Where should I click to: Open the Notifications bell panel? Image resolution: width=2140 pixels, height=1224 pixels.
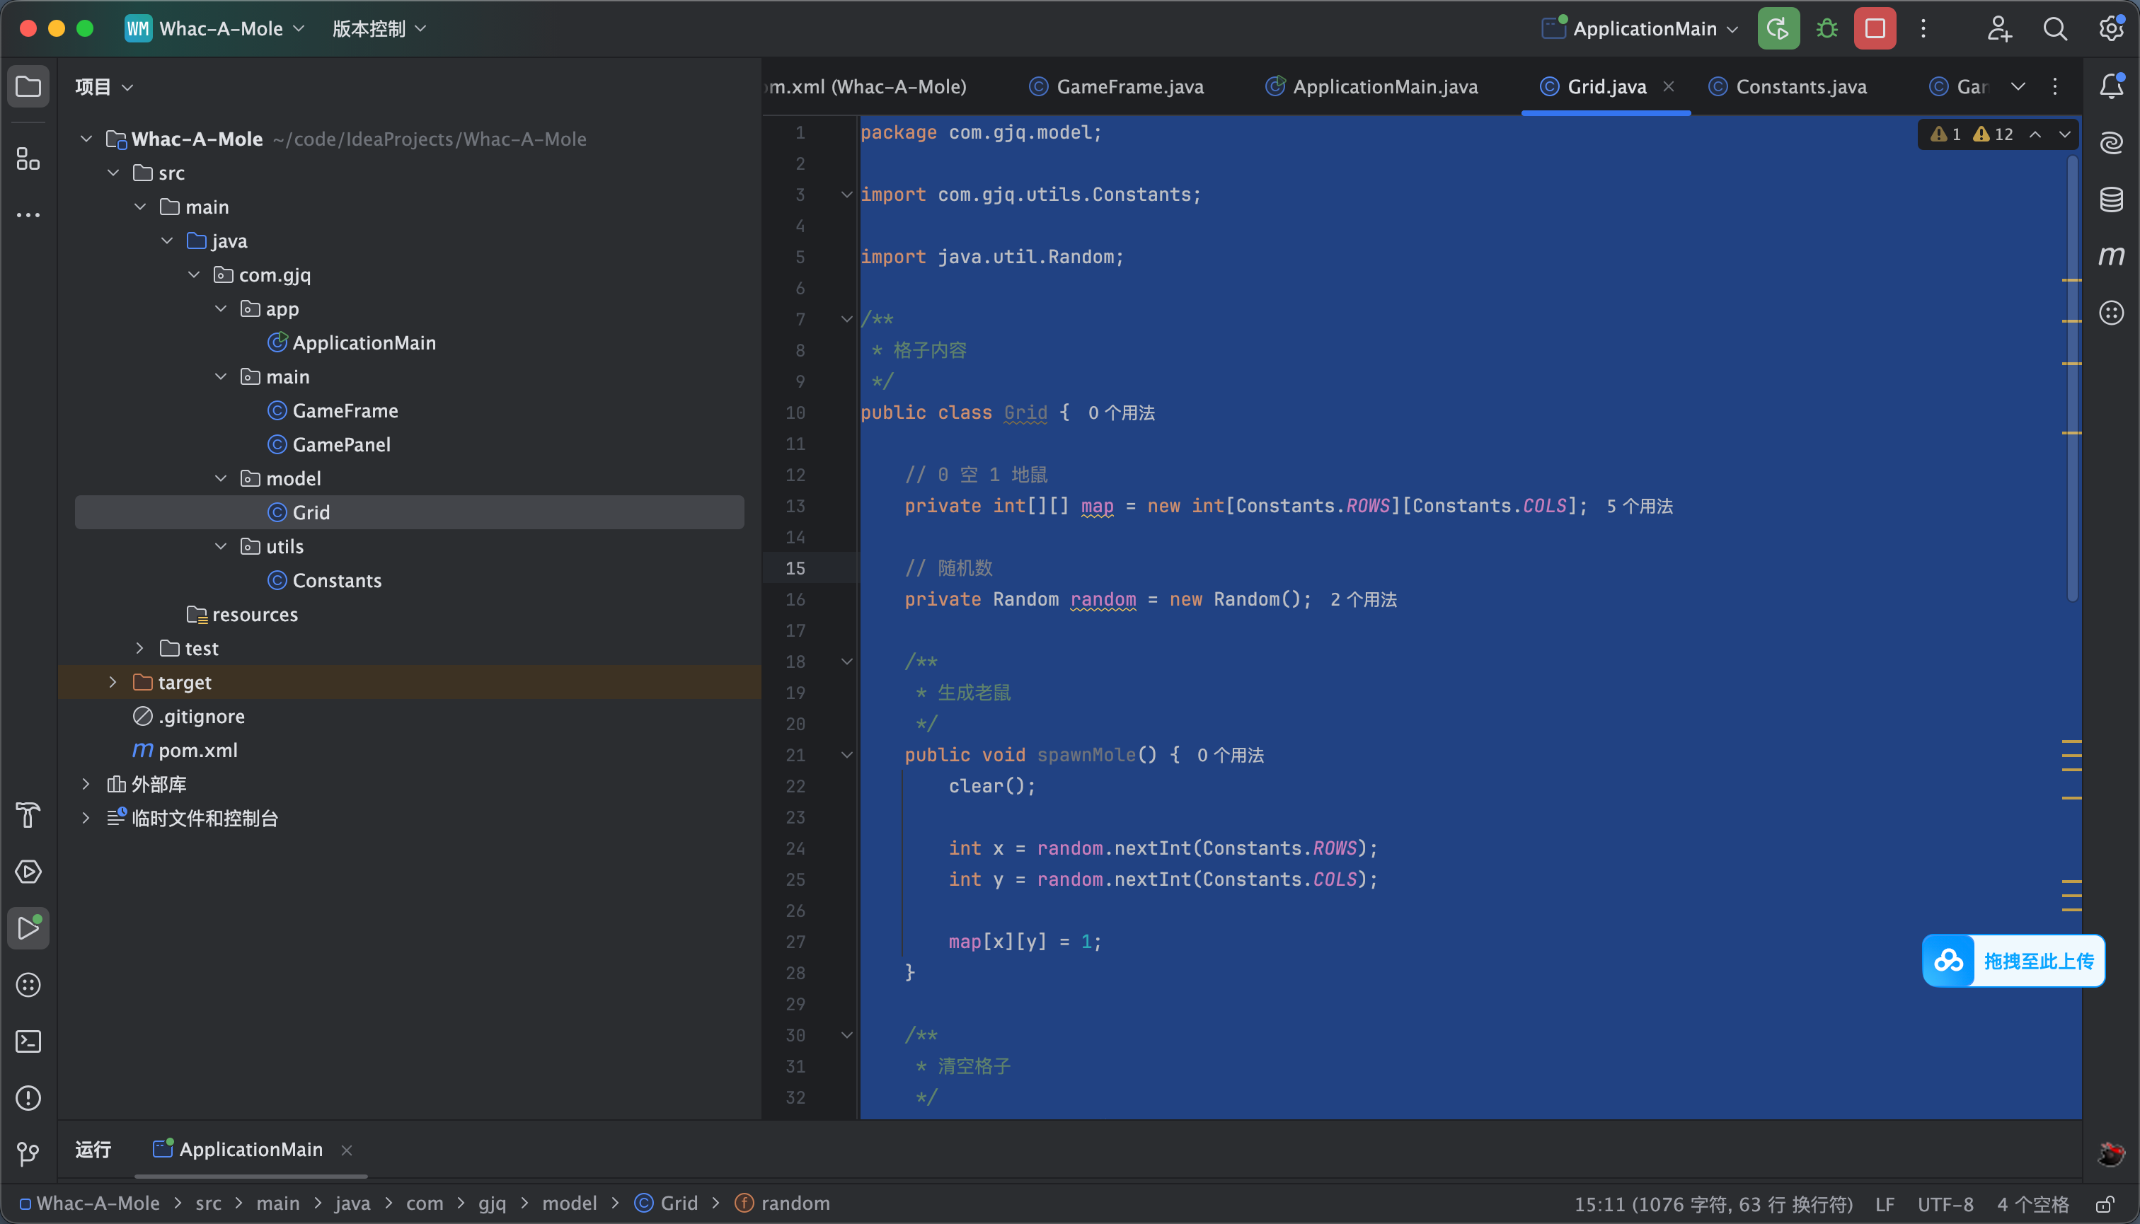click(2112, 86)
